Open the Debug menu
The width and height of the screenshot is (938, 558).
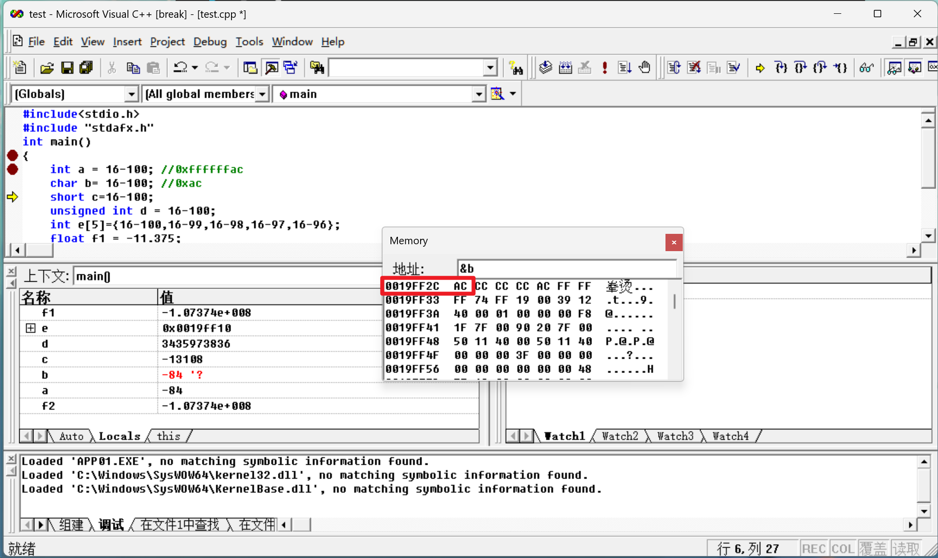point(210,42)
